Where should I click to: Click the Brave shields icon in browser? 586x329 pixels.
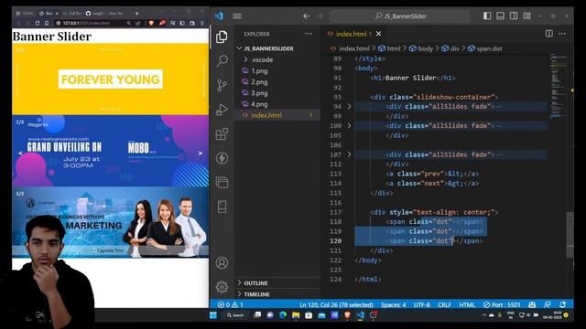coord(151,23)
